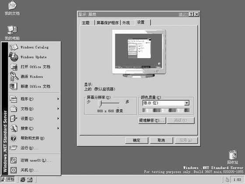This screenshot has height=184, width=245.
Task: Click the 确定 button
Action: click(x=136, y=140)
